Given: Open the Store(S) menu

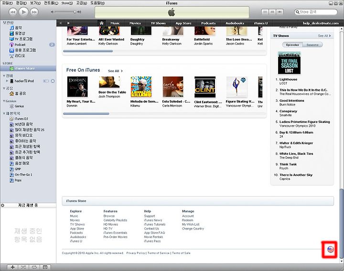Looking at the screenshot, I should coord(67,3).
